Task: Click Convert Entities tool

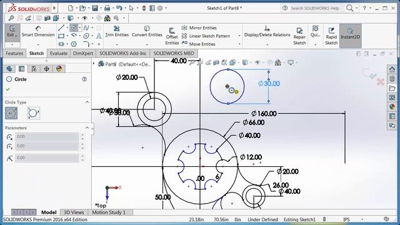Action: pyautogui.click(x=147, y=31)
